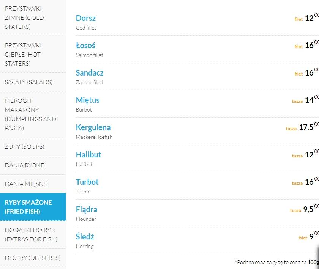This screenshot has height=269, width=319.
Task: Click the 17.5 price for Kergulena
Action: [x=306, y=127]
